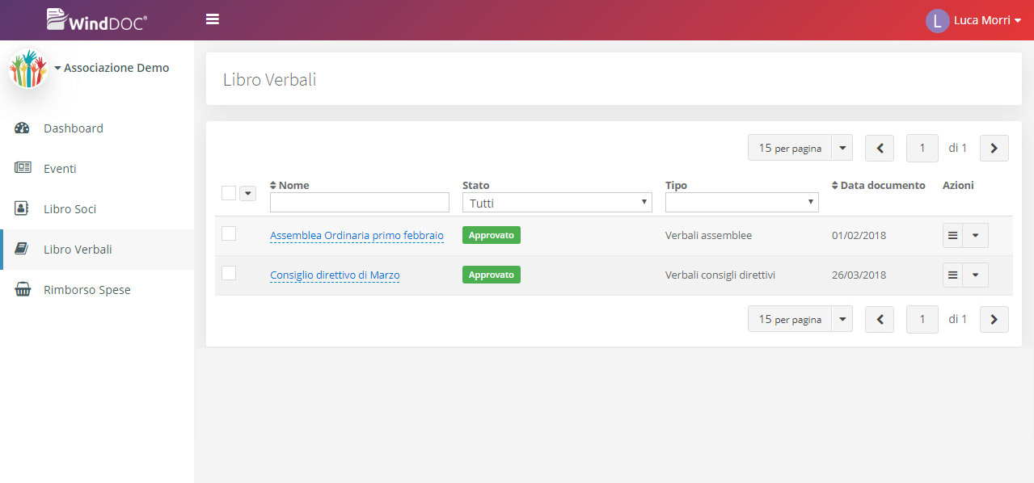Tick the checkbox for Assemblea Ordinaria row
1034x483 pixels.
click(x=229, y=233)
